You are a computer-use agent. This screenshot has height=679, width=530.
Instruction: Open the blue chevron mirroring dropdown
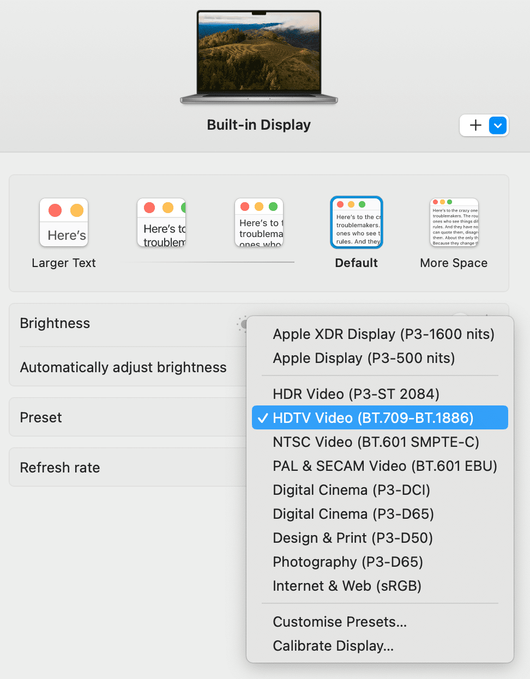coord(497,125)
